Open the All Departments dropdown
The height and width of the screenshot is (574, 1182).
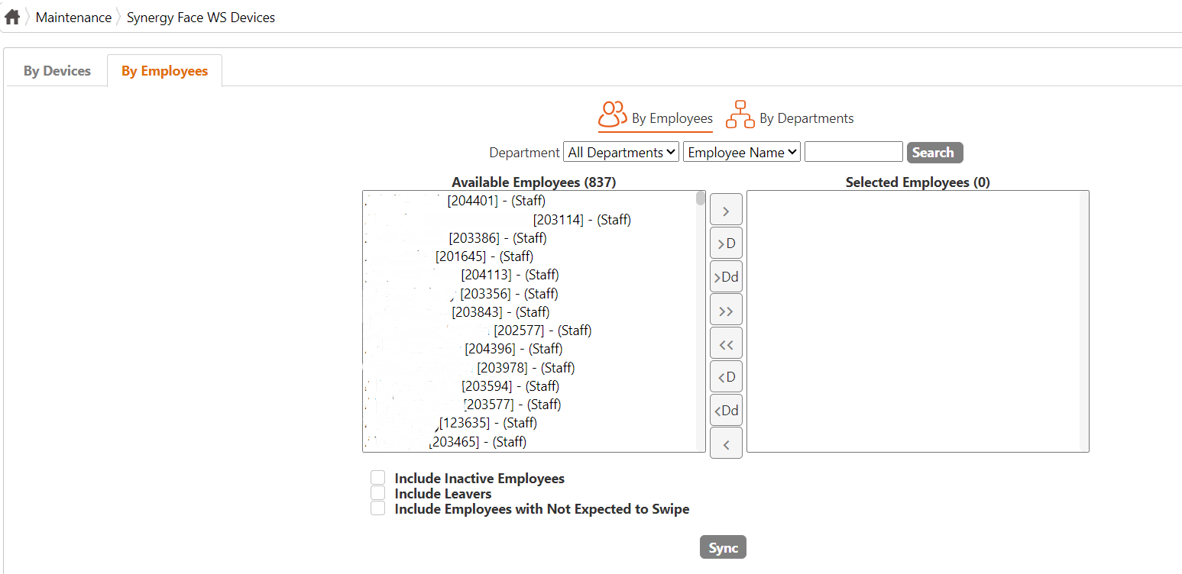coord(621,152)
